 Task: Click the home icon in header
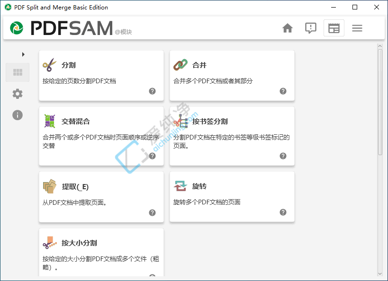288,28
